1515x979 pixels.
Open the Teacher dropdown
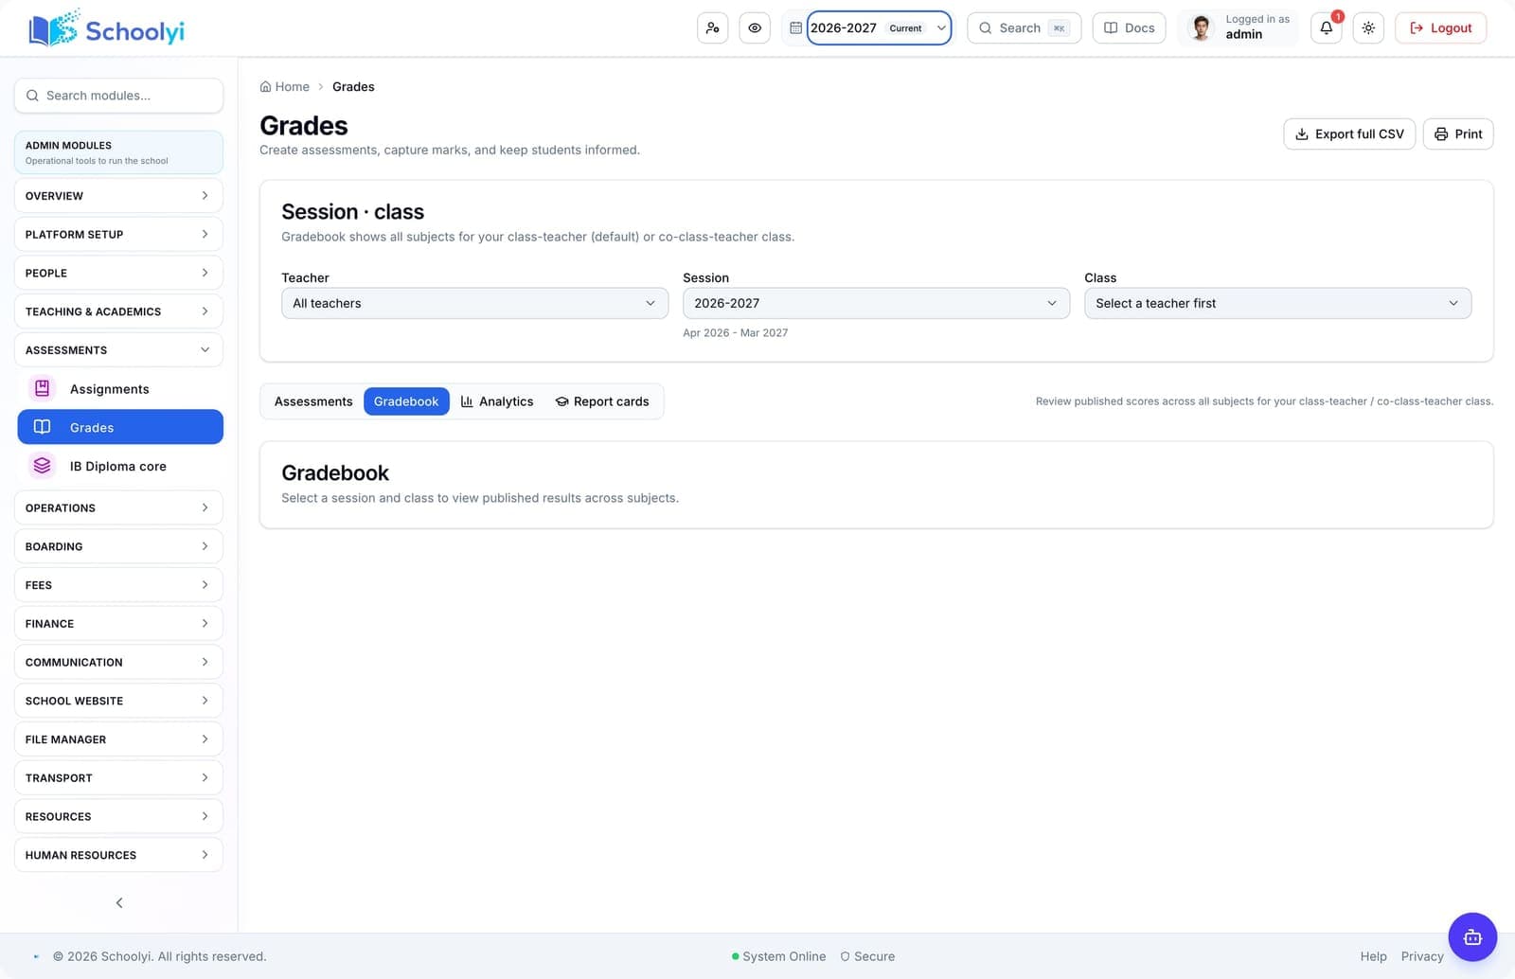[x=474, y=303]
